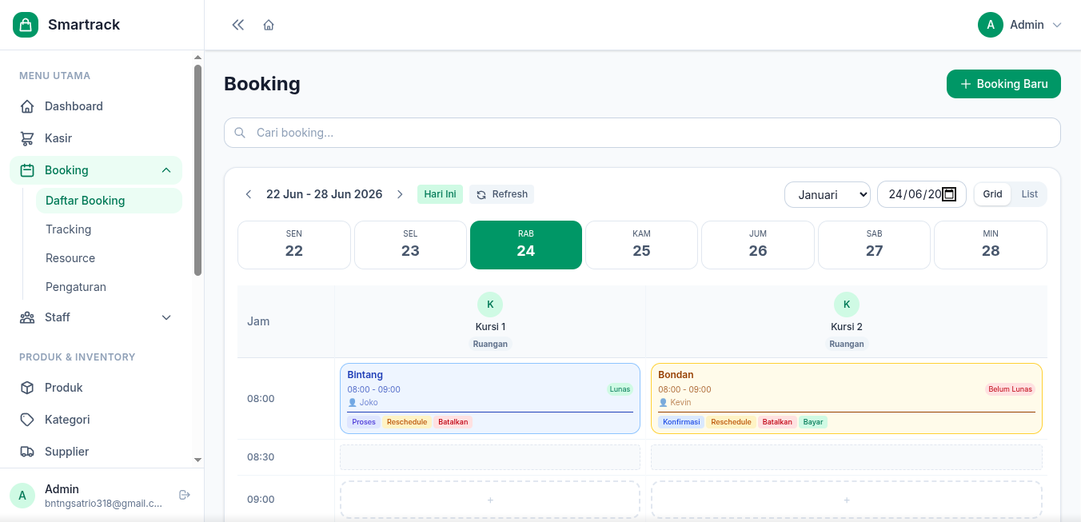Select day KAM 25

[x=641, y=245]
